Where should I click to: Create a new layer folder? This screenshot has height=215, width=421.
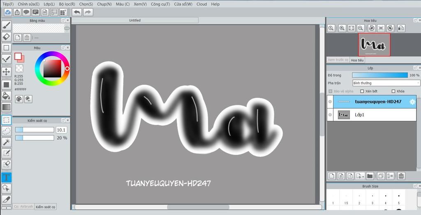[x=370, y=176]
